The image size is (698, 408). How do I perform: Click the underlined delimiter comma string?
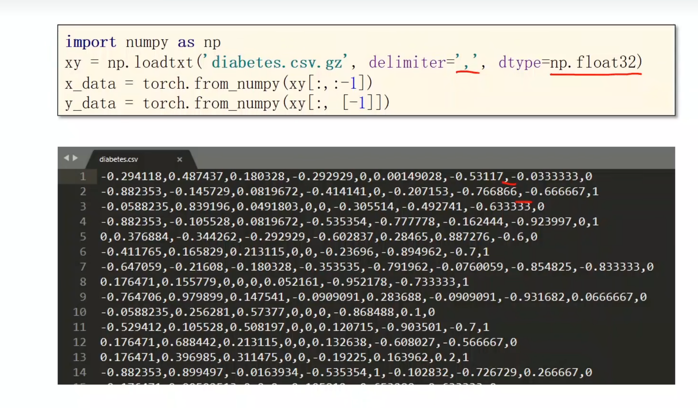coord(467,63)
